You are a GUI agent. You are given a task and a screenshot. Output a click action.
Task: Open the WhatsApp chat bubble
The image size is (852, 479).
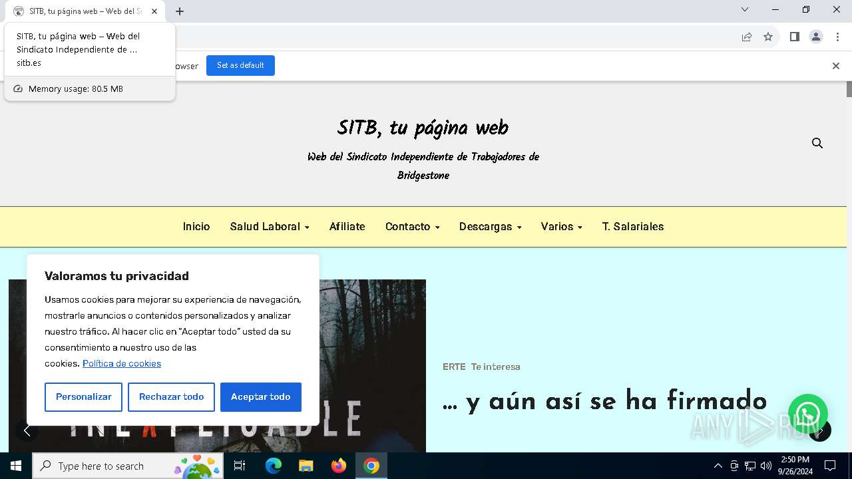(807, 414)
